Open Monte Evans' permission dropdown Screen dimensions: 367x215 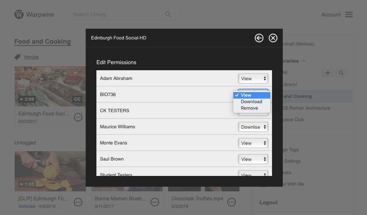[253, 143]
